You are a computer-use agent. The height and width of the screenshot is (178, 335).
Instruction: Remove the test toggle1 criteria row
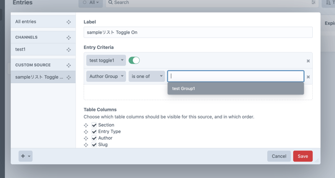tap(308, 61)
